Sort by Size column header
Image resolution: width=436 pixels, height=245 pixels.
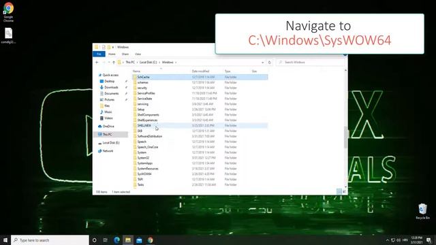coord(254,71)
